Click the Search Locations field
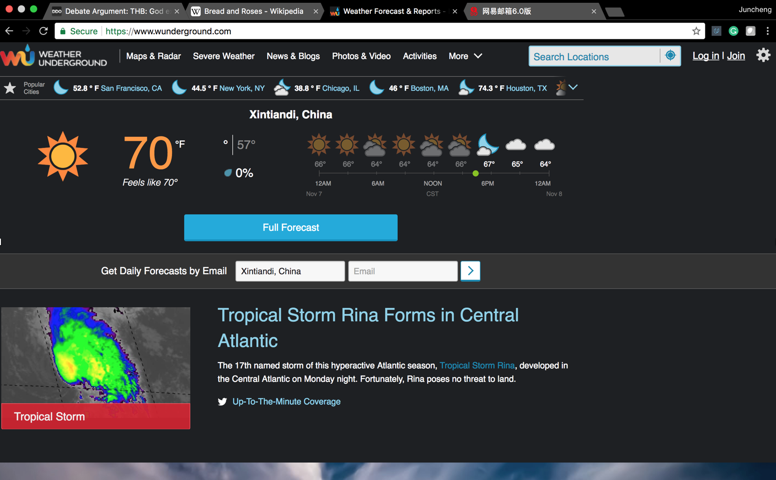 click(x=595, y=56)
